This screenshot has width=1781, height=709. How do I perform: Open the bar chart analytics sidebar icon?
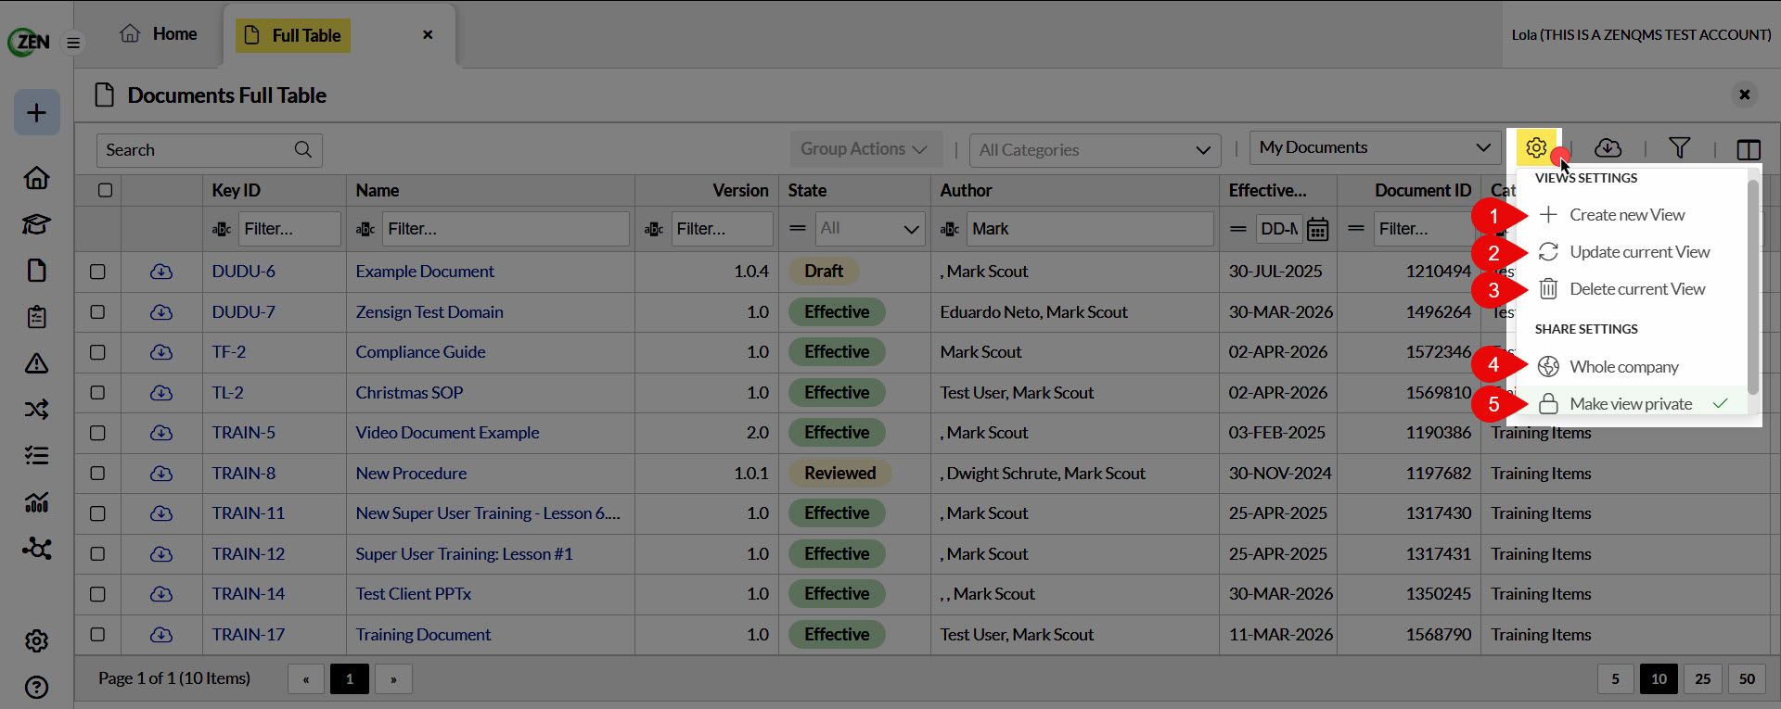click(37, 502)
